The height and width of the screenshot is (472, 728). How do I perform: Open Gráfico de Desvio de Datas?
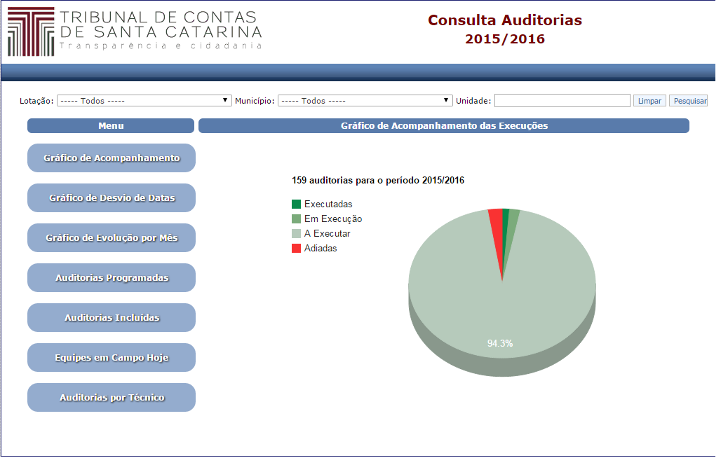point(112,198)
